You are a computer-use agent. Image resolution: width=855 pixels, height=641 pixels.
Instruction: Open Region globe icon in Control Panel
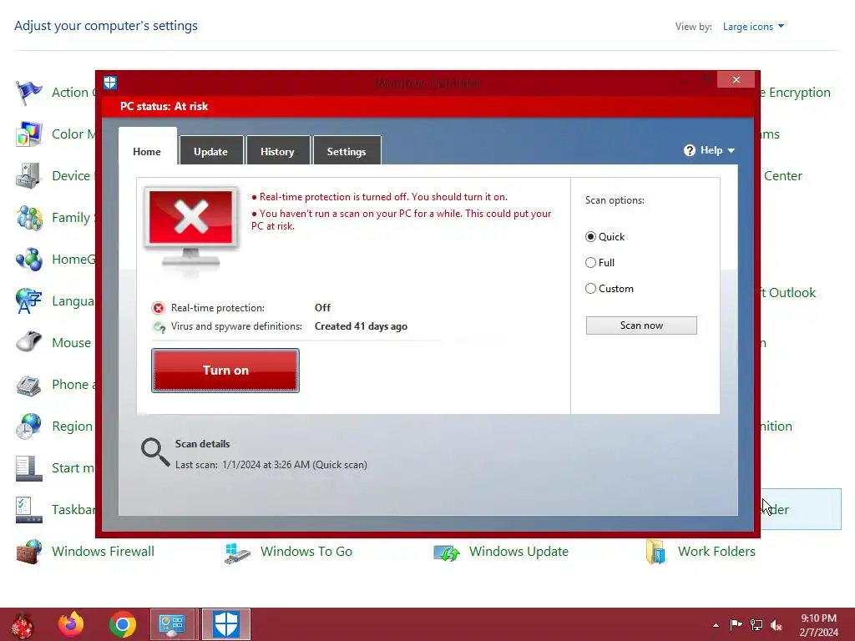point(29,426)
